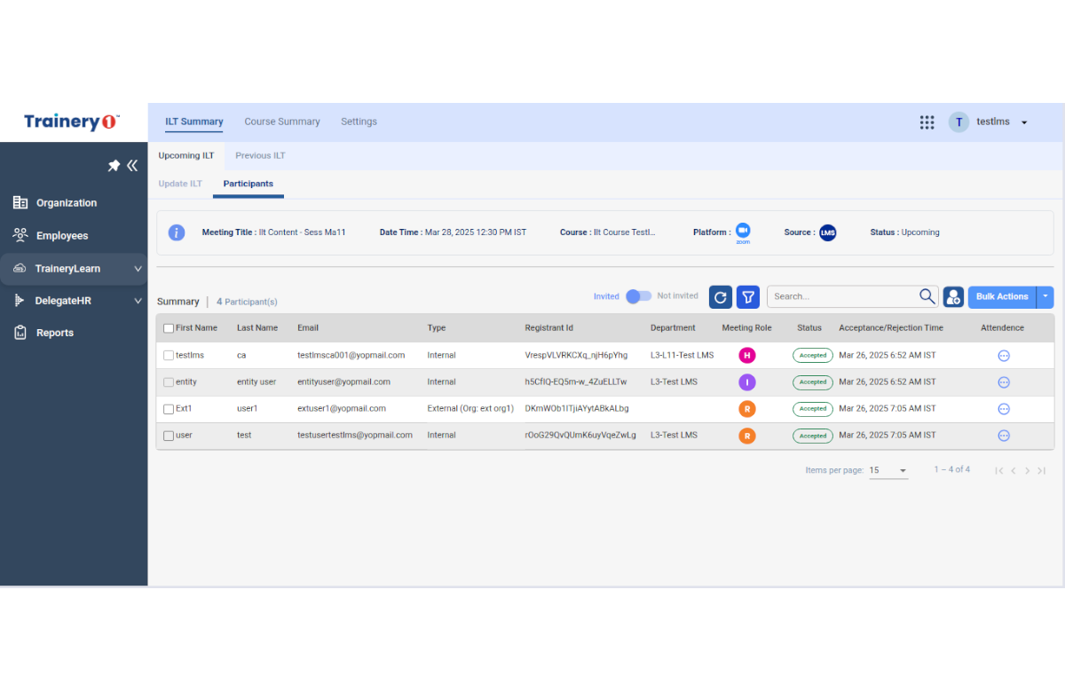Check the select-all checkbox in header
1065x692 pixels.
tap(169, 328)
